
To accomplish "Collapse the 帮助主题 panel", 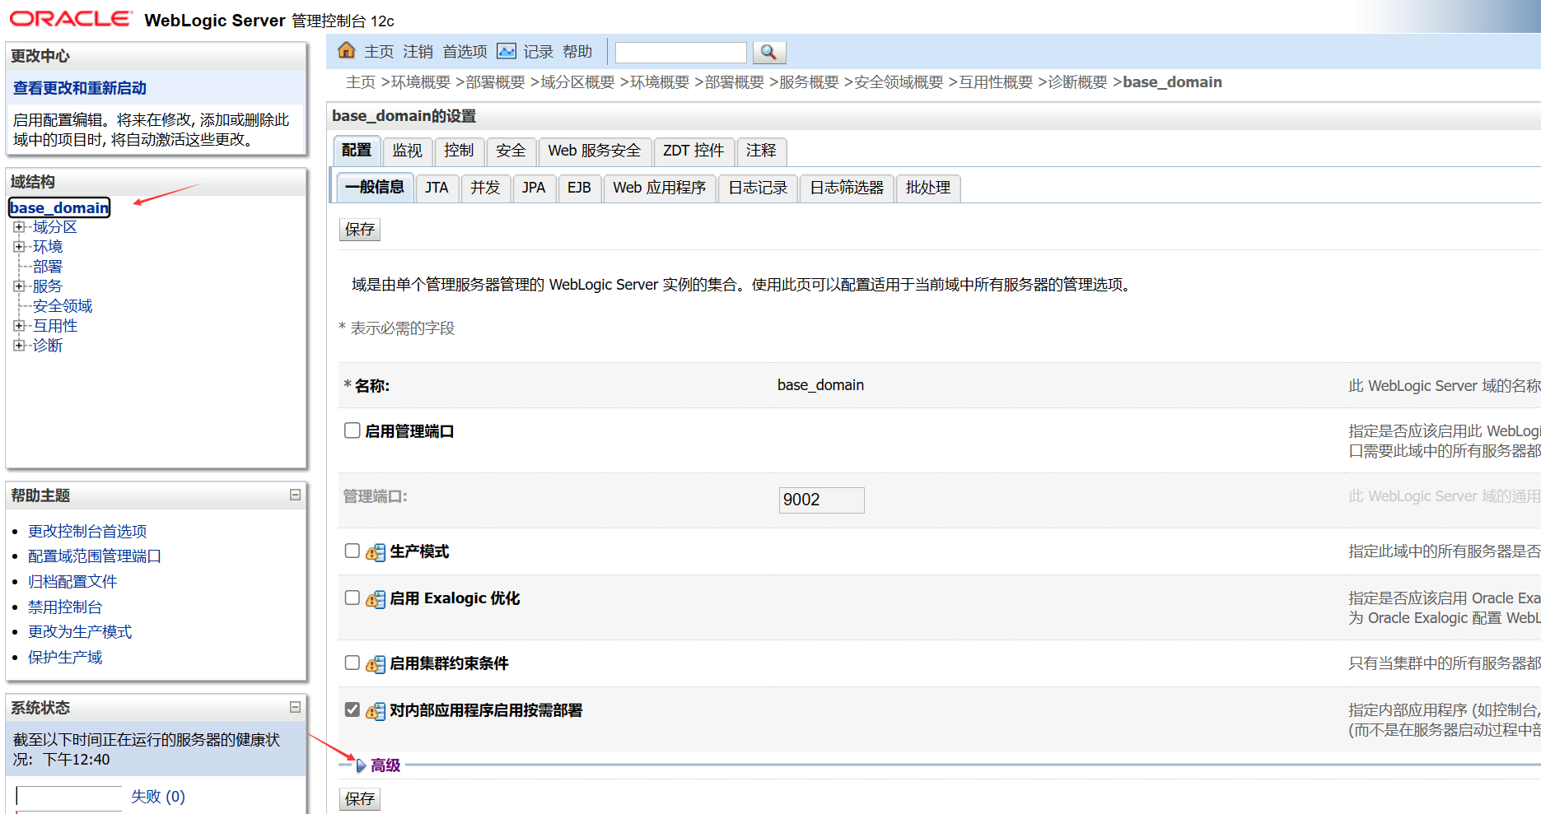I will [295, 495].
